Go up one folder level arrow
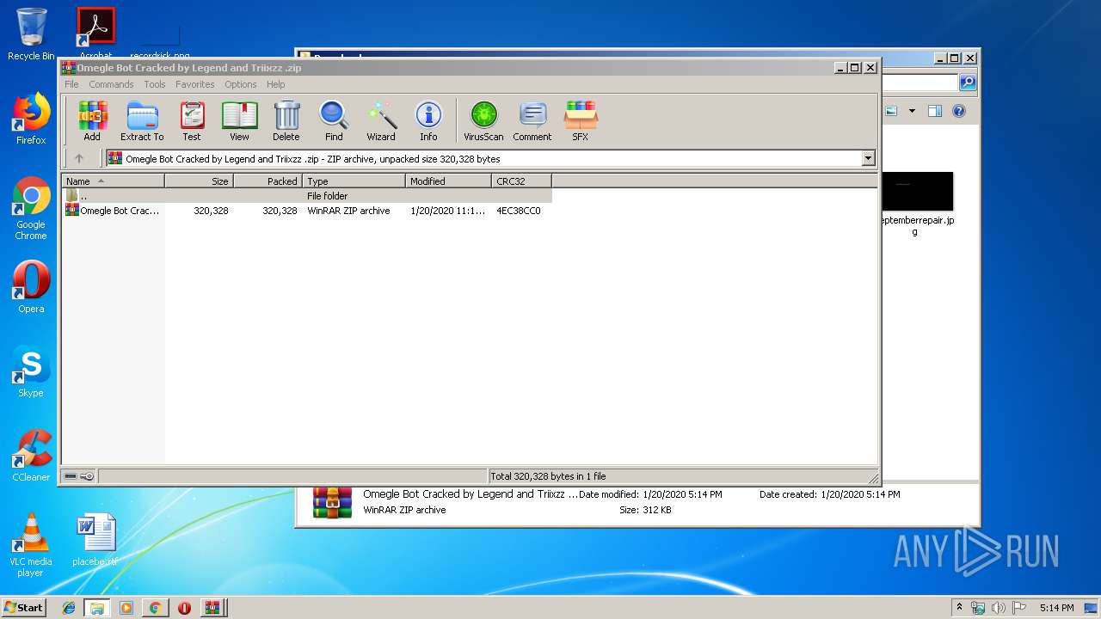The image size is (1101, 619). 79,158
